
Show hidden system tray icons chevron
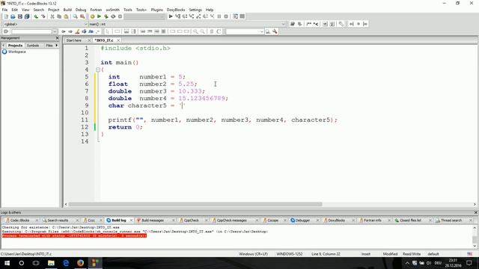click(407, 263)
